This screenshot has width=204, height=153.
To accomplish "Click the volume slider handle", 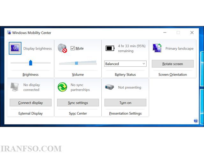I will pos(76,63).
